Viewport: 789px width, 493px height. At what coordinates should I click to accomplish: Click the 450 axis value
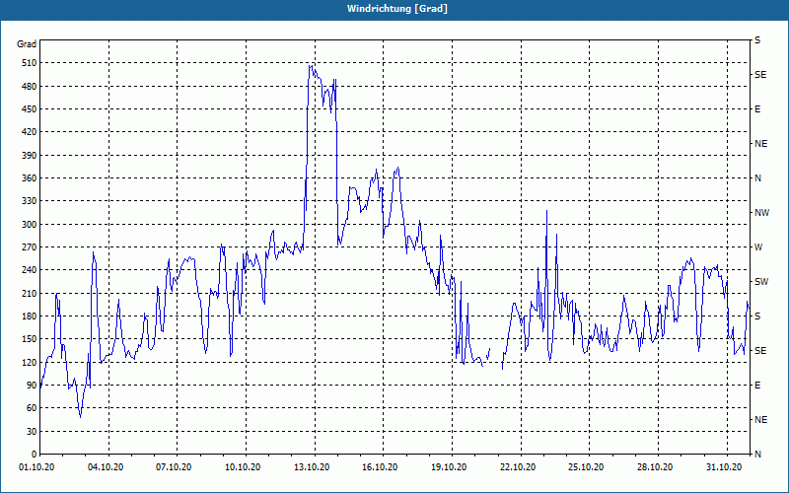[x=30, y=109]
